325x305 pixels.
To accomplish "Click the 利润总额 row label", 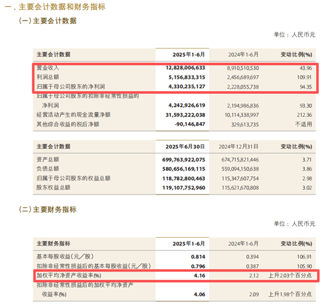I will (48, 77).
